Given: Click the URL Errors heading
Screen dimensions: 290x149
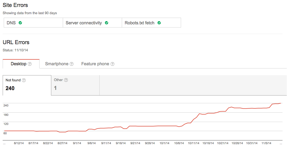Looking at the screenshot, I should pyautogui.click(x=16, y=42).
